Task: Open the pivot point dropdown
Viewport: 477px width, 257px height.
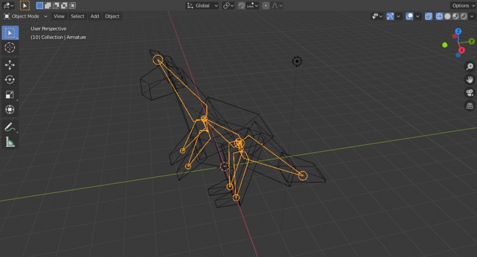Action: [228, 5]
